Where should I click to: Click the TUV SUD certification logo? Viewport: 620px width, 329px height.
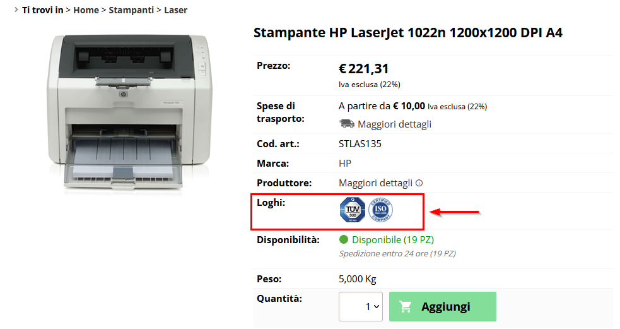click(x=353, y=210)
